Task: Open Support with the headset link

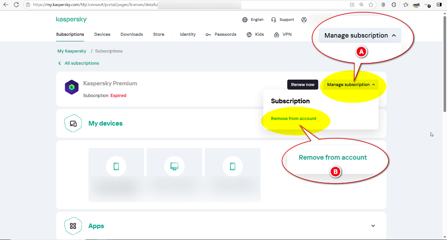Action: tap(282, 20)
